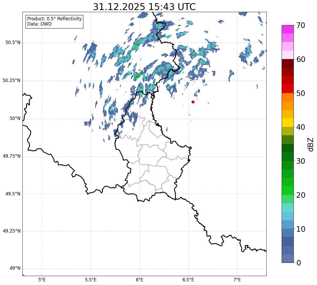Screen dimensions: 317x285
Task: Click the '49.75°N' latitude label
Action: 11,156
